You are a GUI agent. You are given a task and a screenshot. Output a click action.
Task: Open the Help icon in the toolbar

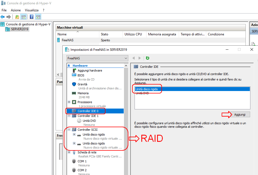click(x=31, y=17)
